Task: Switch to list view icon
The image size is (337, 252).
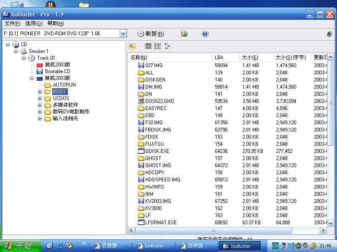Action: [158, 46]
